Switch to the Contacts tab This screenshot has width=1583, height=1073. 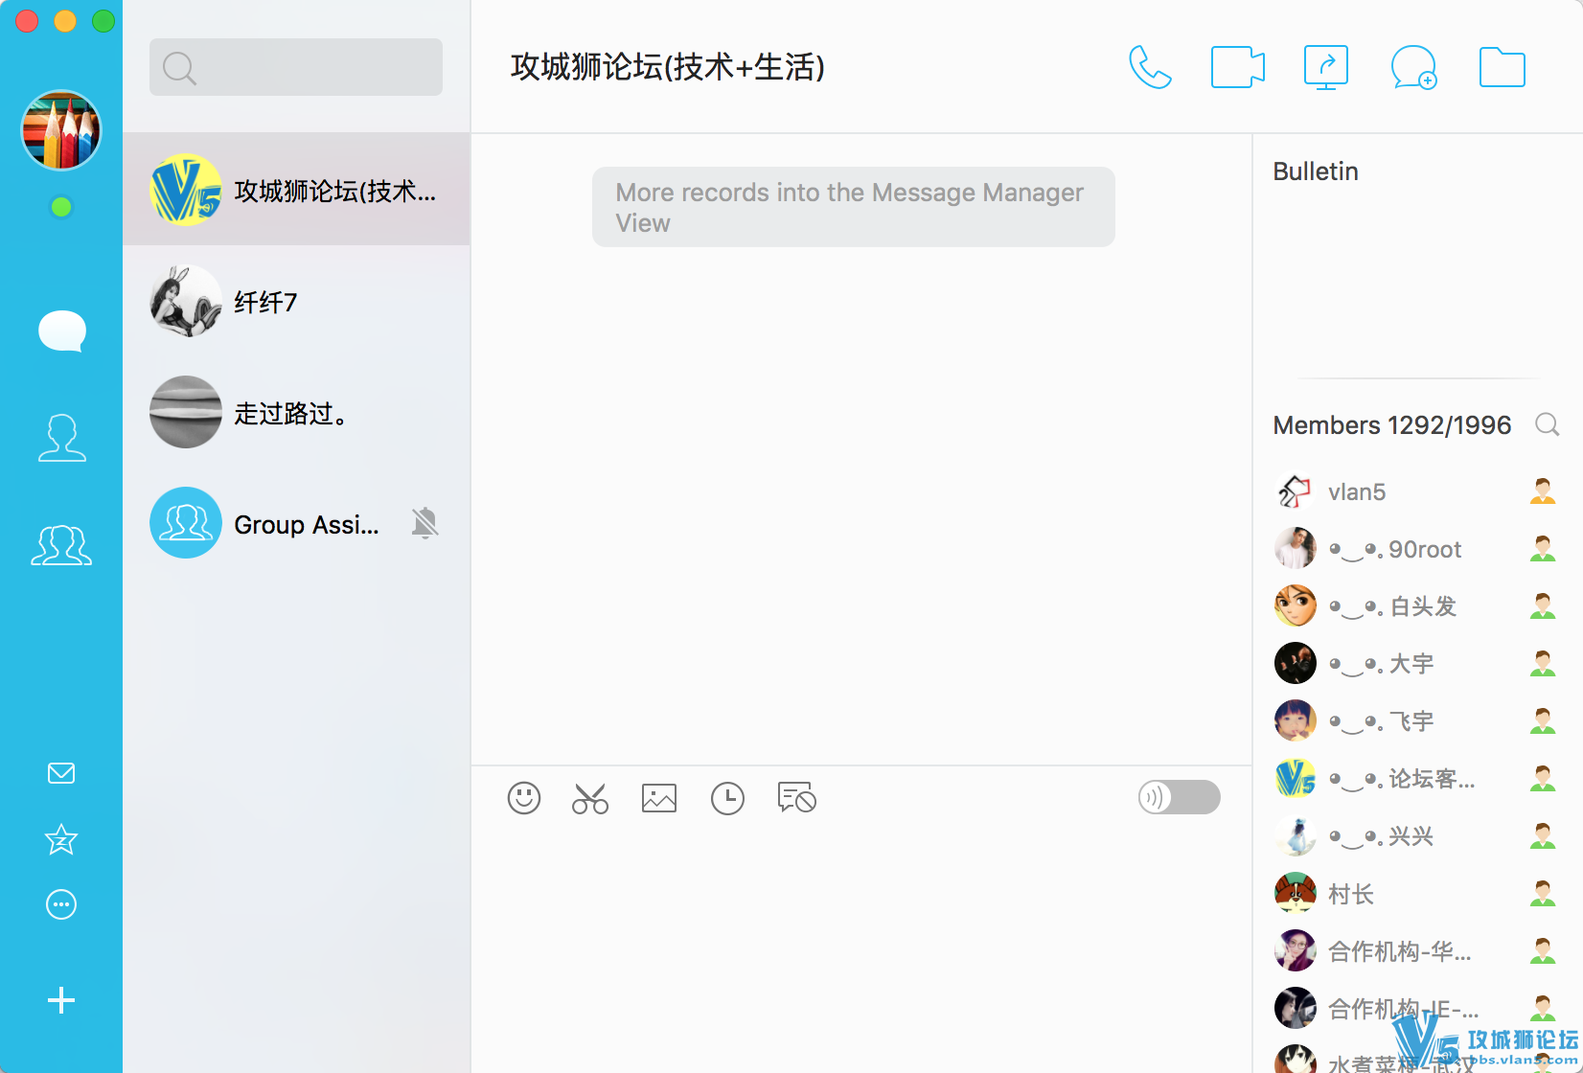[61, 438]
